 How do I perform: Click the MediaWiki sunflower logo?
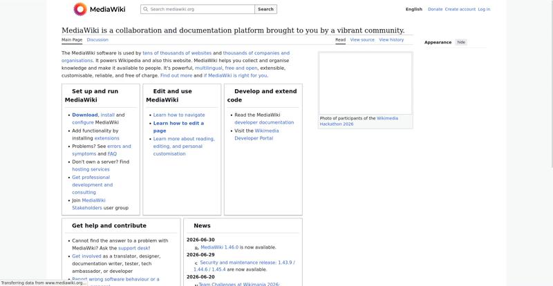pyautogui.click(x=80, y=9)
